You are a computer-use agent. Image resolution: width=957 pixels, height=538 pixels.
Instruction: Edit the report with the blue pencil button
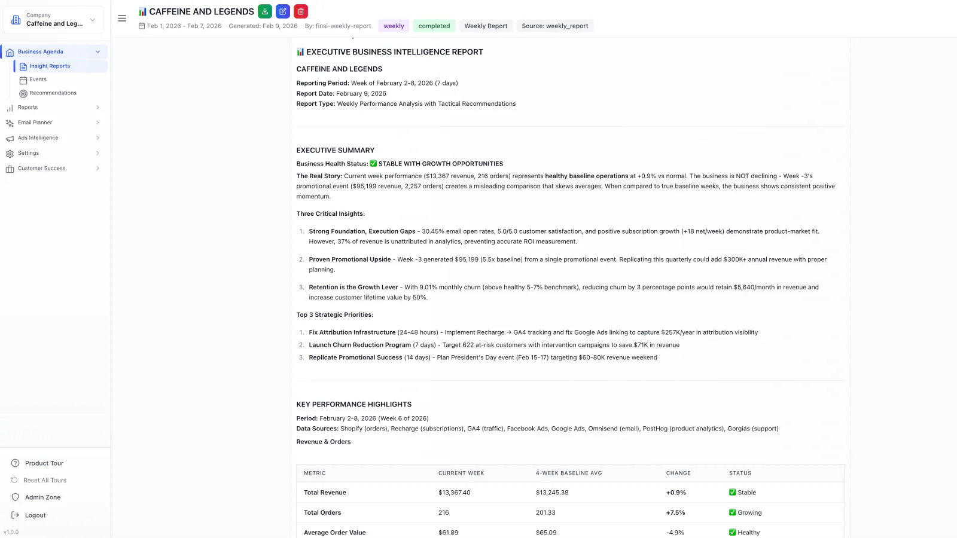point(283,11)
